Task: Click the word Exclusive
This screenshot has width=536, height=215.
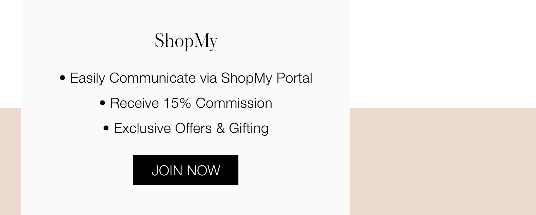Action: click(142, 128)
